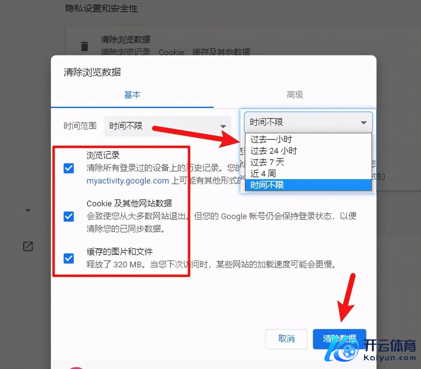The width and height of the screenshot is (421, 369).
Task: Toggle the 浏览记录 checkbox
Action: point(69,168)
